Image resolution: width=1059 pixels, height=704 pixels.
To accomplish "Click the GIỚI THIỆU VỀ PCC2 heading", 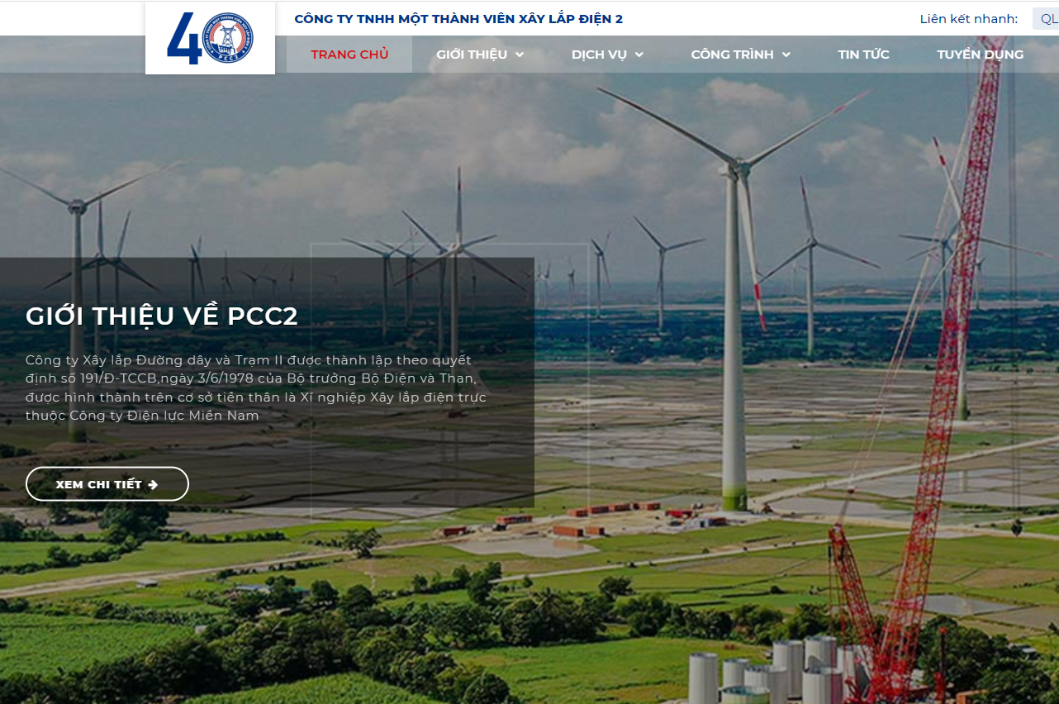I will [162, 316].
